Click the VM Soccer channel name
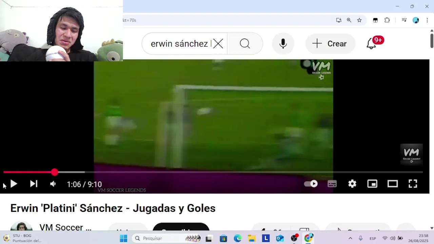The image size is (434, 244). (65, 227)
